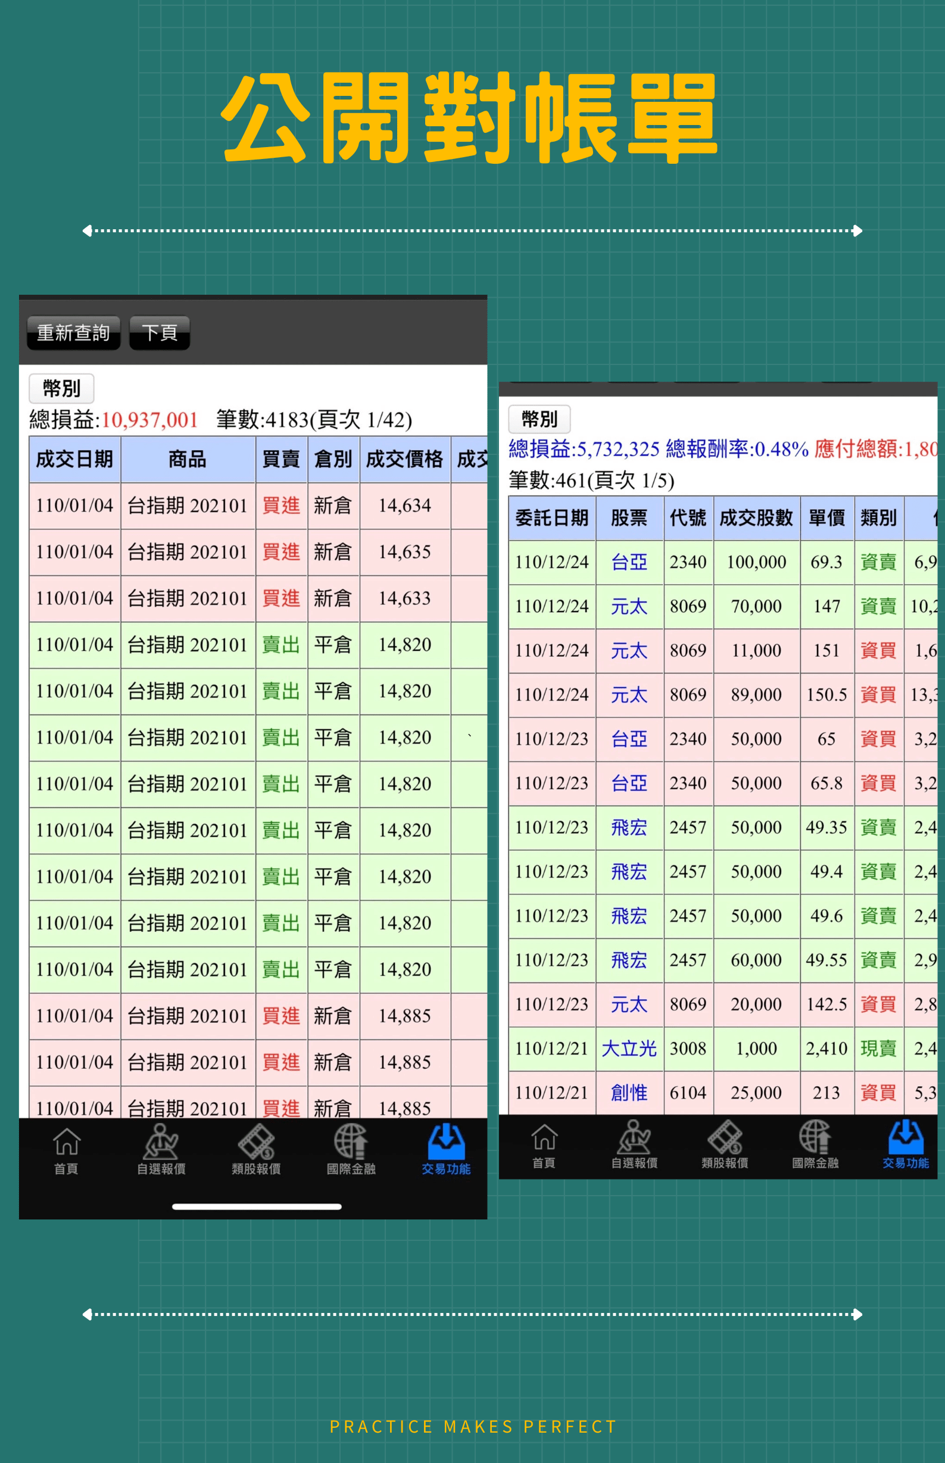945x1463 pixels.
Task: Select the 成交價格 14,634 row
Action: click(404, 506)
